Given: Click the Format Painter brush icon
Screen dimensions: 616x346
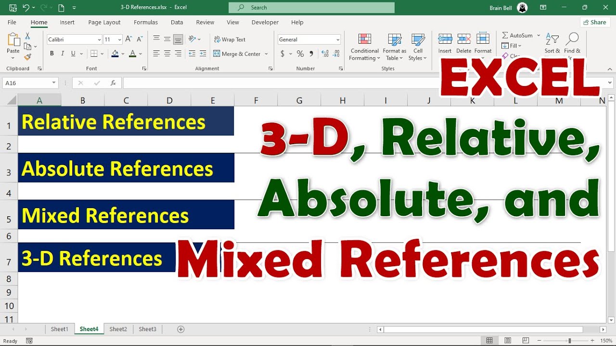Looking at the screenshot, I should (x=27, y=57).
